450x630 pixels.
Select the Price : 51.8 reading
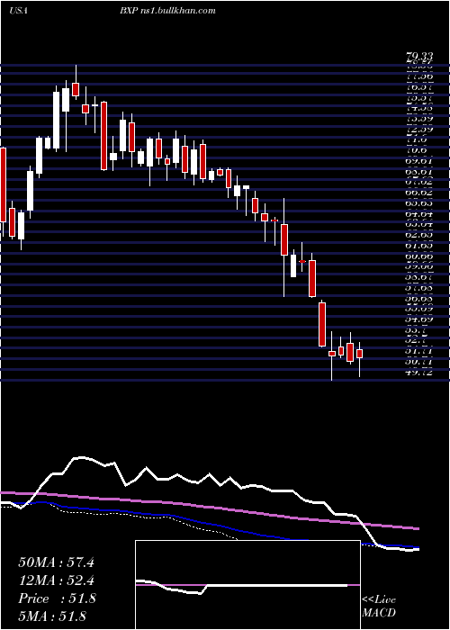57,598
